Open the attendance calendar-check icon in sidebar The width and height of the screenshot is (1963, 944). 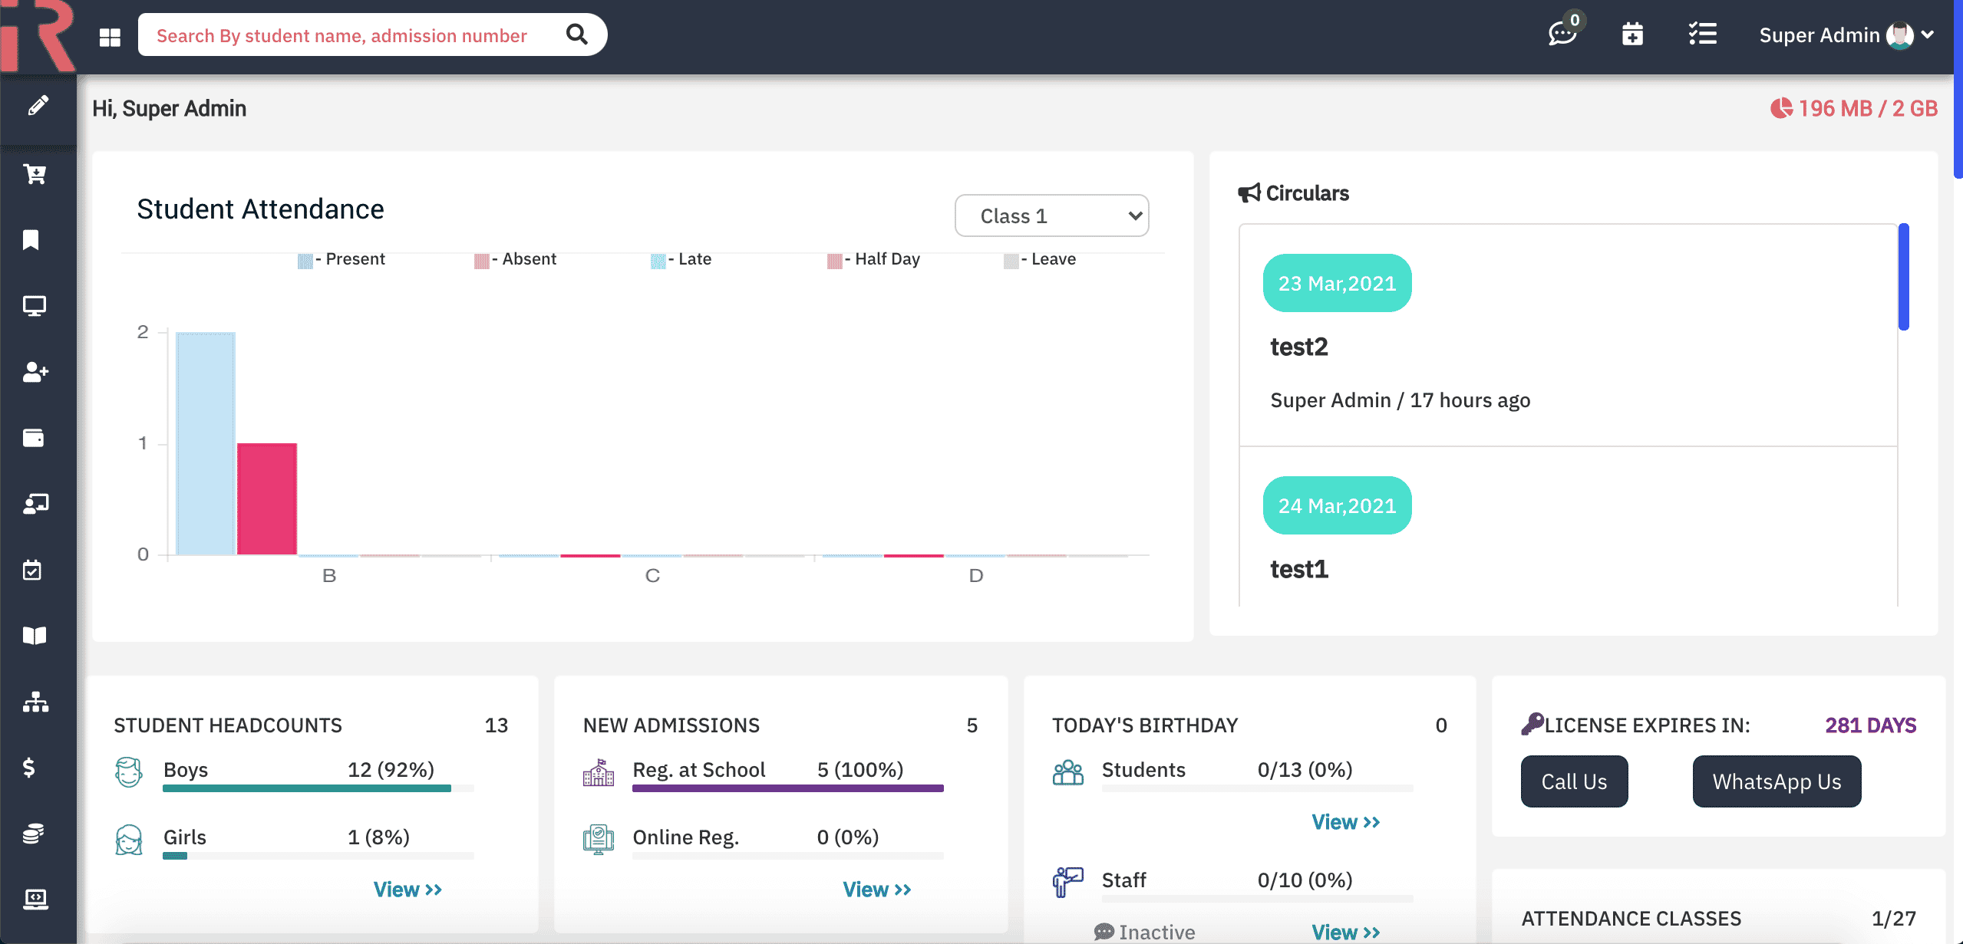34,569
